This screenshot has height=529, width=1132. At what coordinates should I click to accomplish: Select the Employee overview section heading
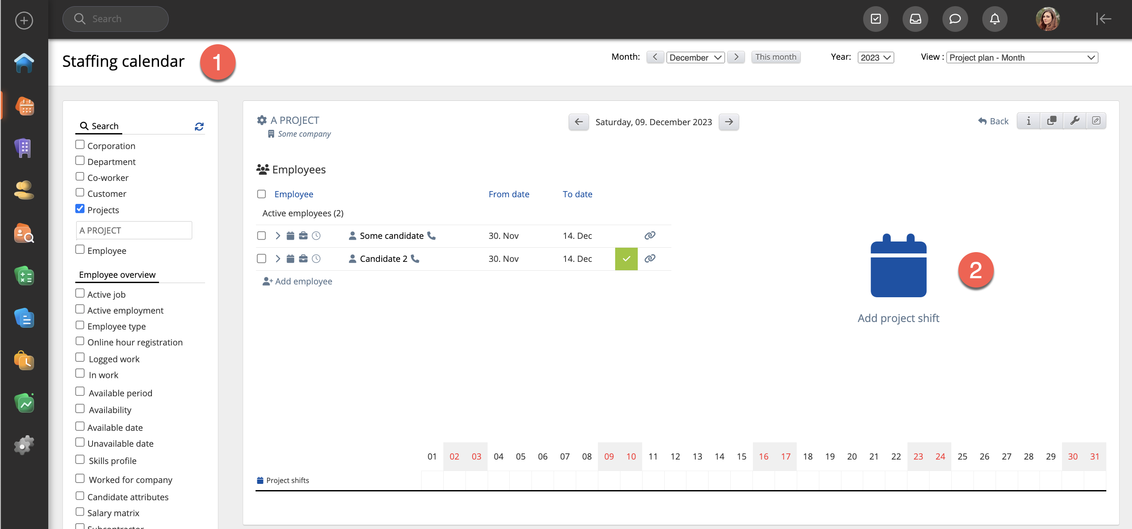(117, 275)
